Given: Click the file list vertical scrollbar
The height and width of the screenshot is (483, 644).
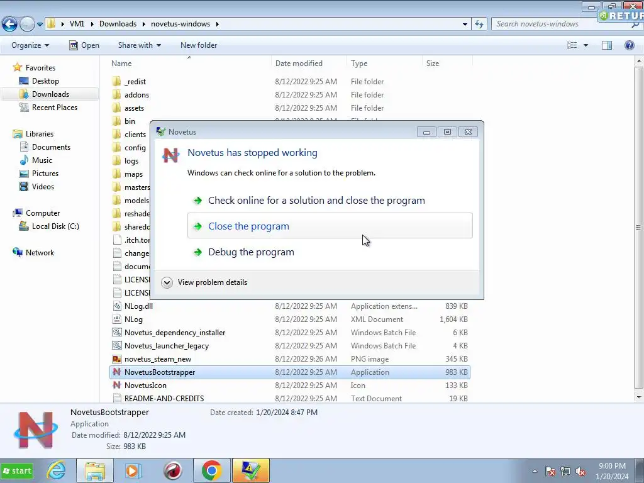Looking at the screenshot, I should (x=639, y=228).
